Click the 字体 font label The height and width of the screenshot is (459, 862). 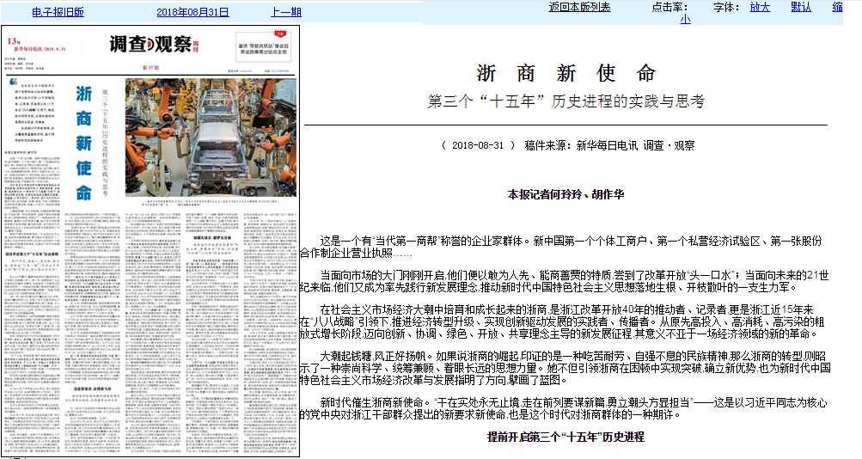pyautogui.click(x=725, y=7)
